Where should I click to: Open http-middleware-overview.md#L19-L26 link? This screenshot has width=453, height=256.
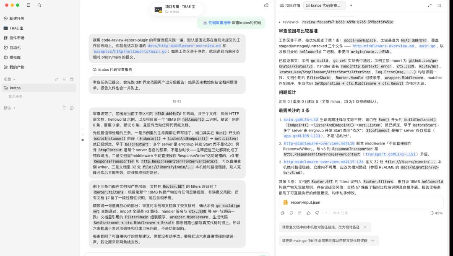[x=323, y=162]
